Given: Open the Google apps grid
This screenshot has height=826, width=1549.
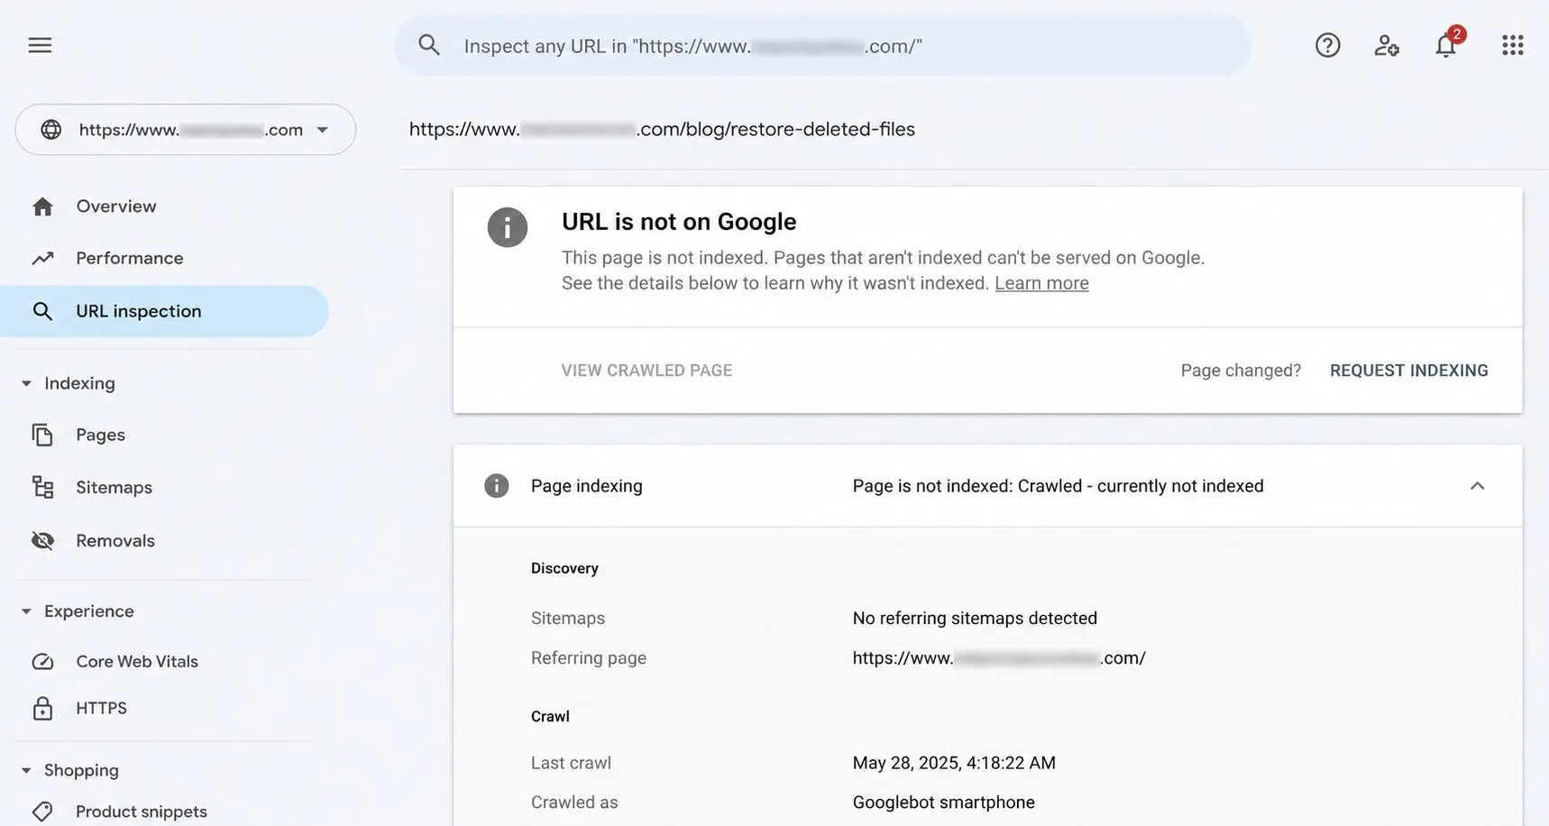Looking at the screenshot, I should click(1513, 45).
